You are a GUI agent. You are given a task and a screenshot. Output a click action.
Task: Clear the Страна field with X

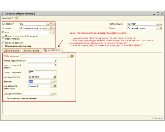(53, 32)
